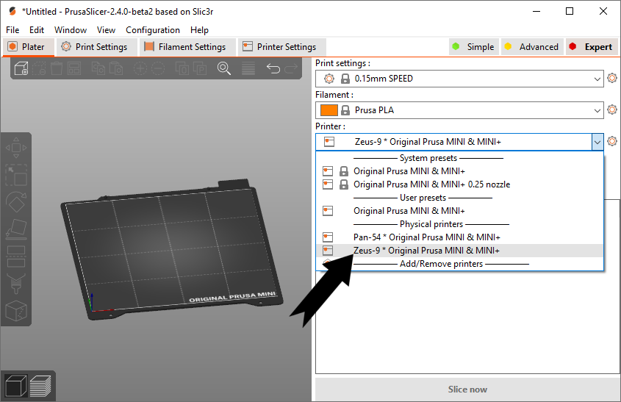
Task: Switch to Expert mode
Action: coord(592,47)
